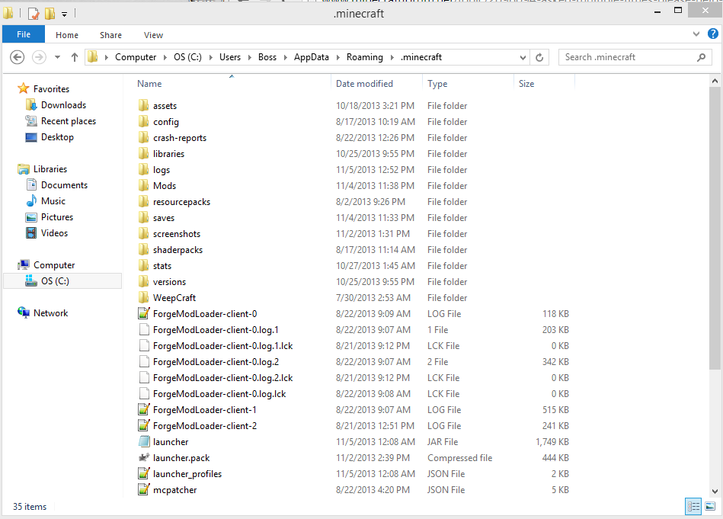The height and width of the screenshot is (519, 723).
Task: Click Users in address breadcrumb
Action: click(229, 57)
